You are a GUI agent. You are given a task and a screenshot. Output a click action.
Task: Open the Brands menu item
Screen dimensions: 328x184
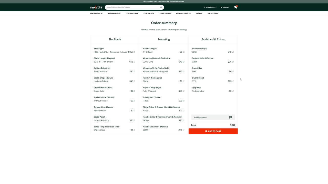[x=199, y=14]
